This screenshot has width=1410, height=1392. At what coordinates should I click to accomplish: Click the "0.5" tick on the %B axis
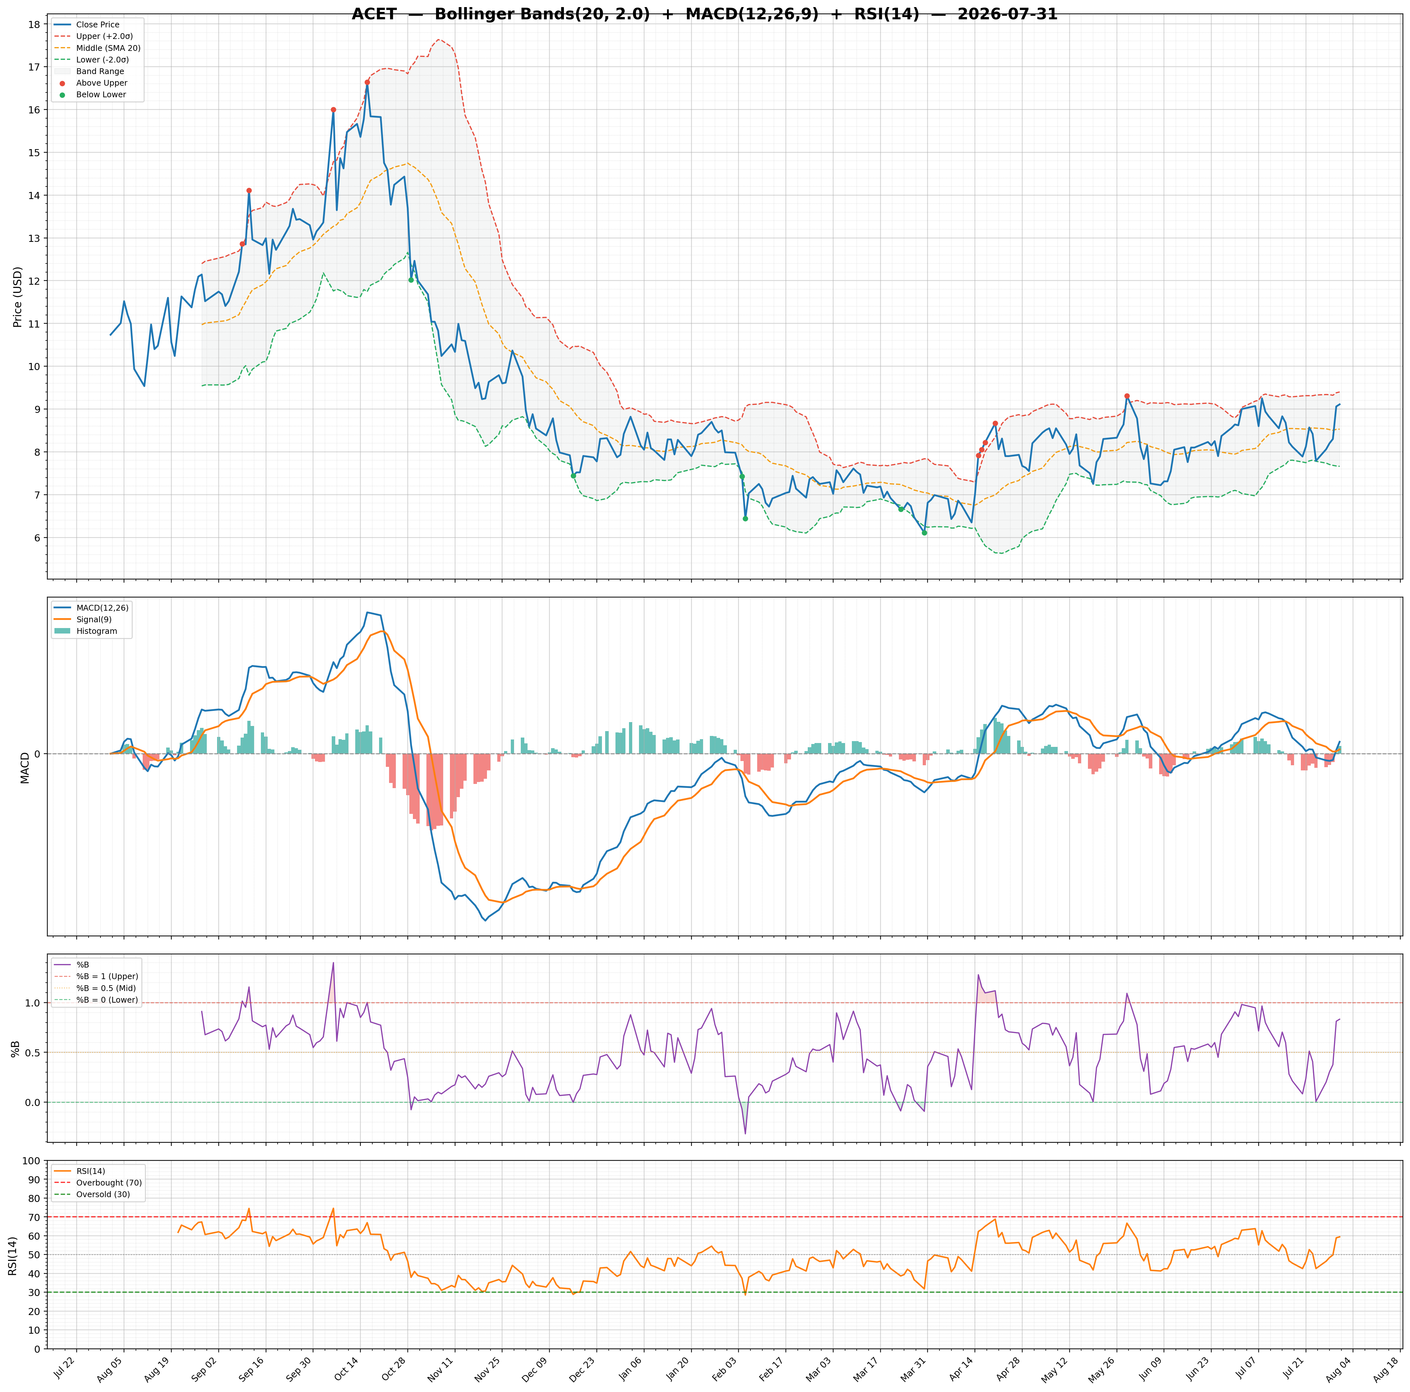pos(33,1053)
